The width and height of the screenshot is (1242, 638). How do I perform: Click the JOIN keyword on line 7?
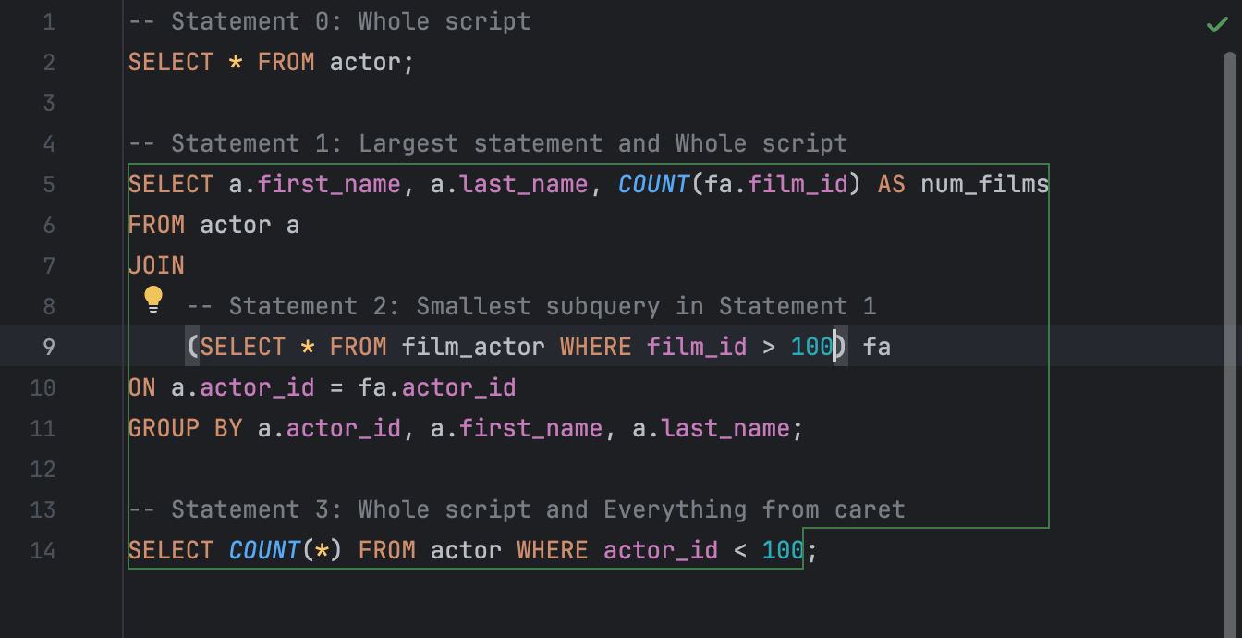click(156, 265)
